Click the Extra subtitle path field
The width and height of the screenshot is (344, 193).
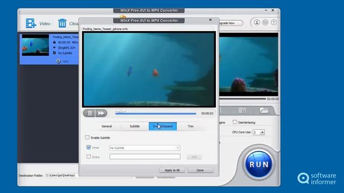coord(145,157)
